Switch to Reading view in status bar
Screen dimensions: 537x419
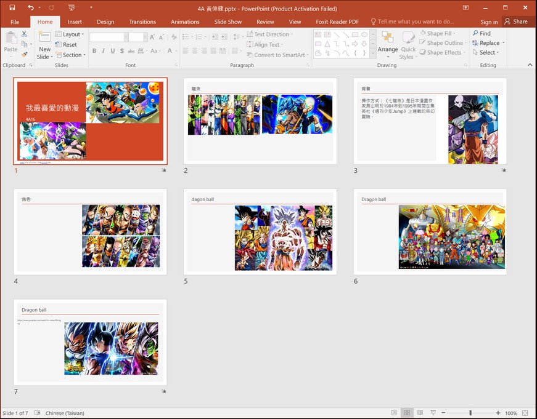pos(420,413)
